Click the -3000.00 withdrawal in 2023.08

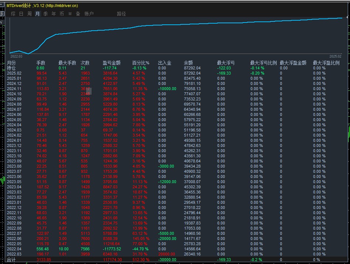pos(166,166)
